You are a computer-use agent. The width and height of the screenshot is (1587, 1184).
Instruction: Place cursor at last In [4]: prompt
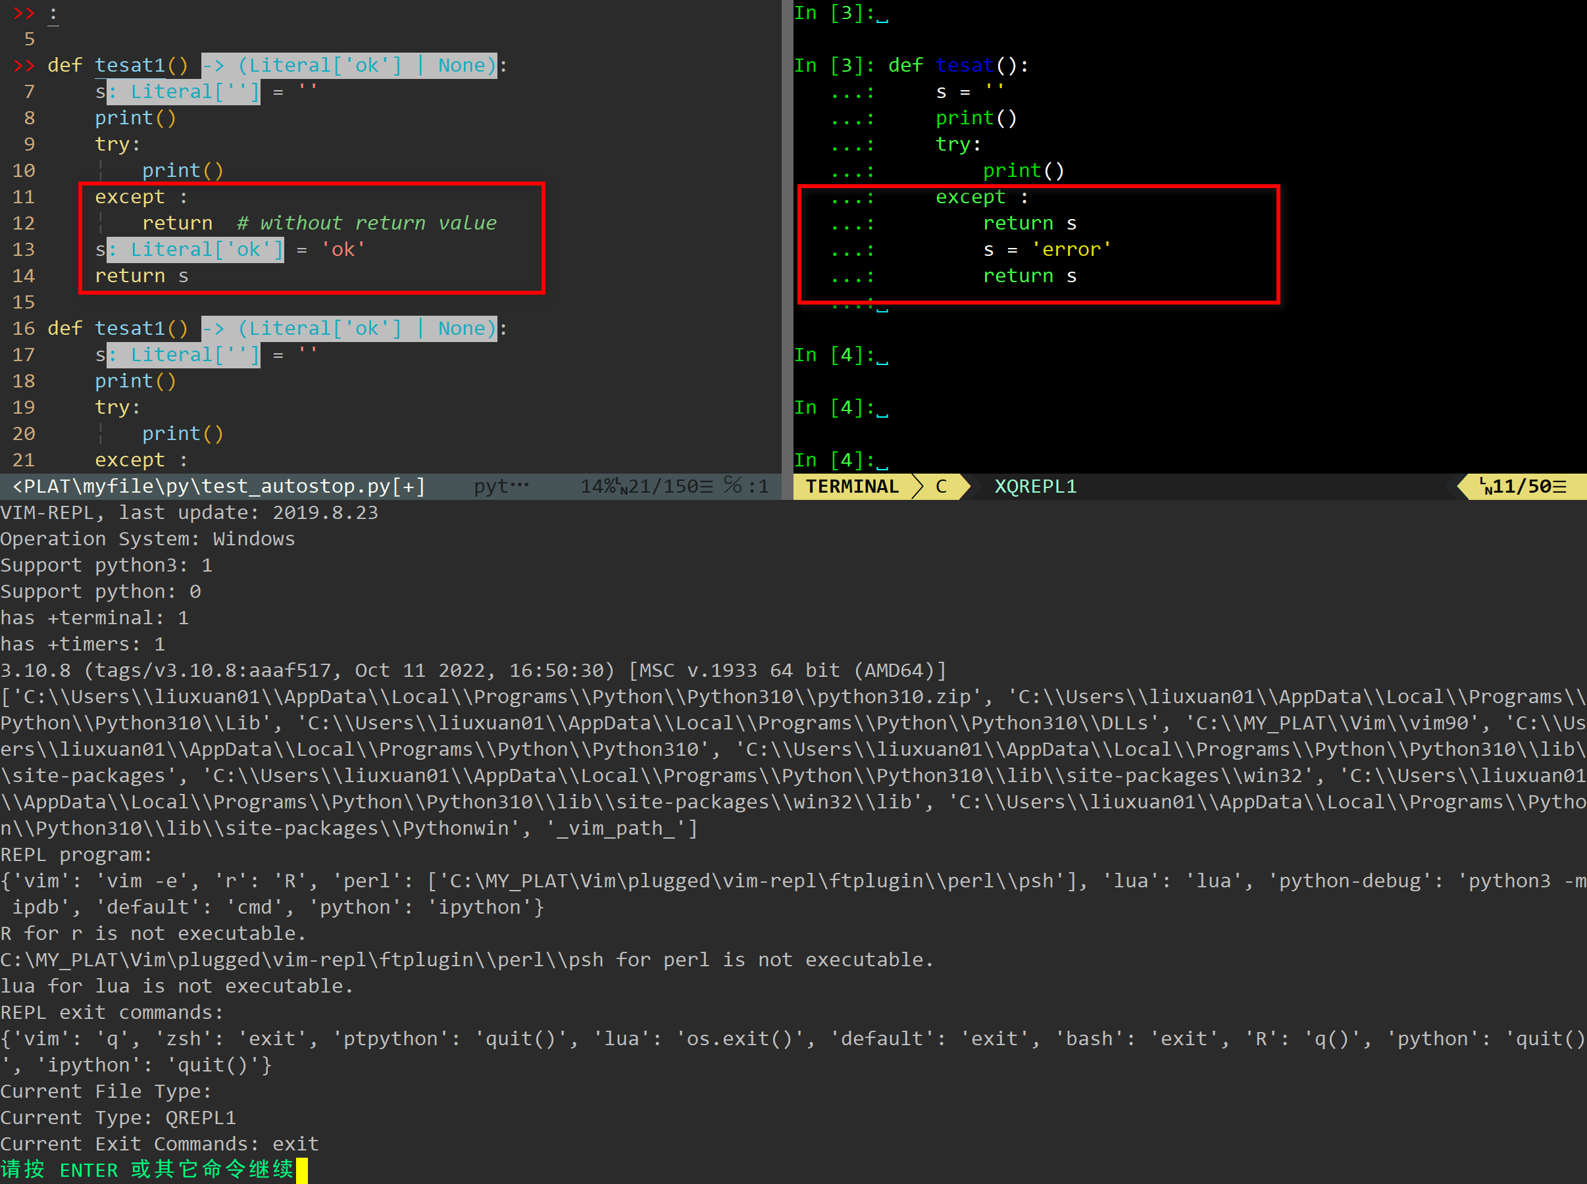882,460
